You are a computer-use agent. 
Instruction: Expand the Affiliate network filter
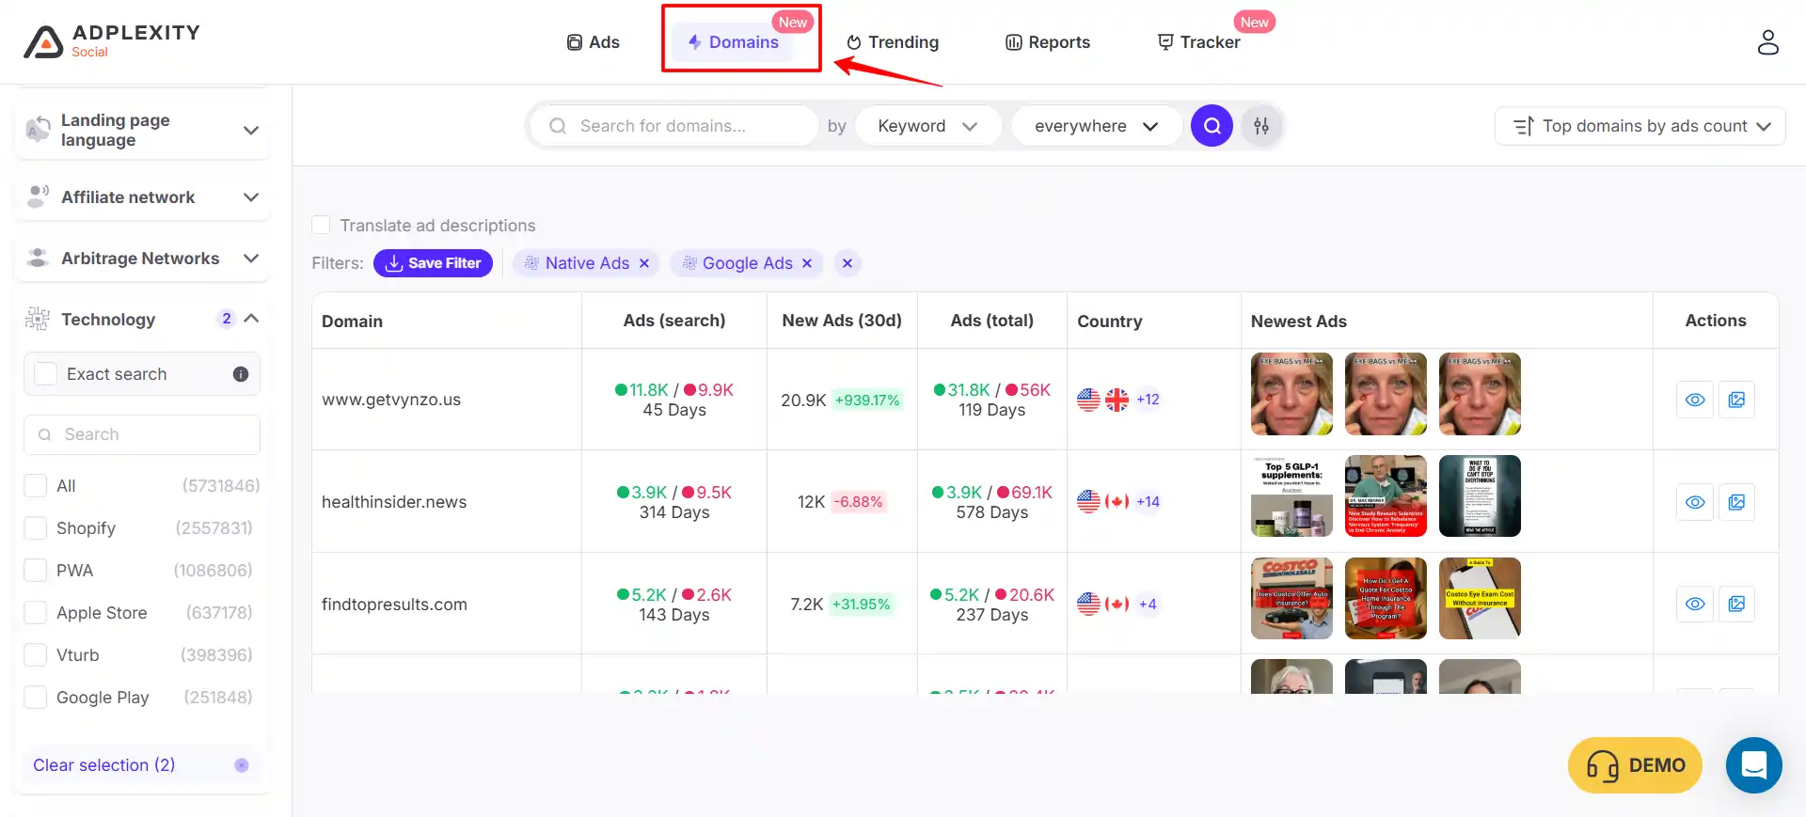click(x=142, y=197)
